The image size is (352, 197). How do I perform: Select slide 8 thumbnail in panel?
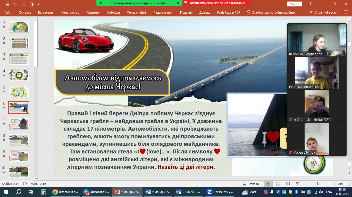tap(19, 140)
